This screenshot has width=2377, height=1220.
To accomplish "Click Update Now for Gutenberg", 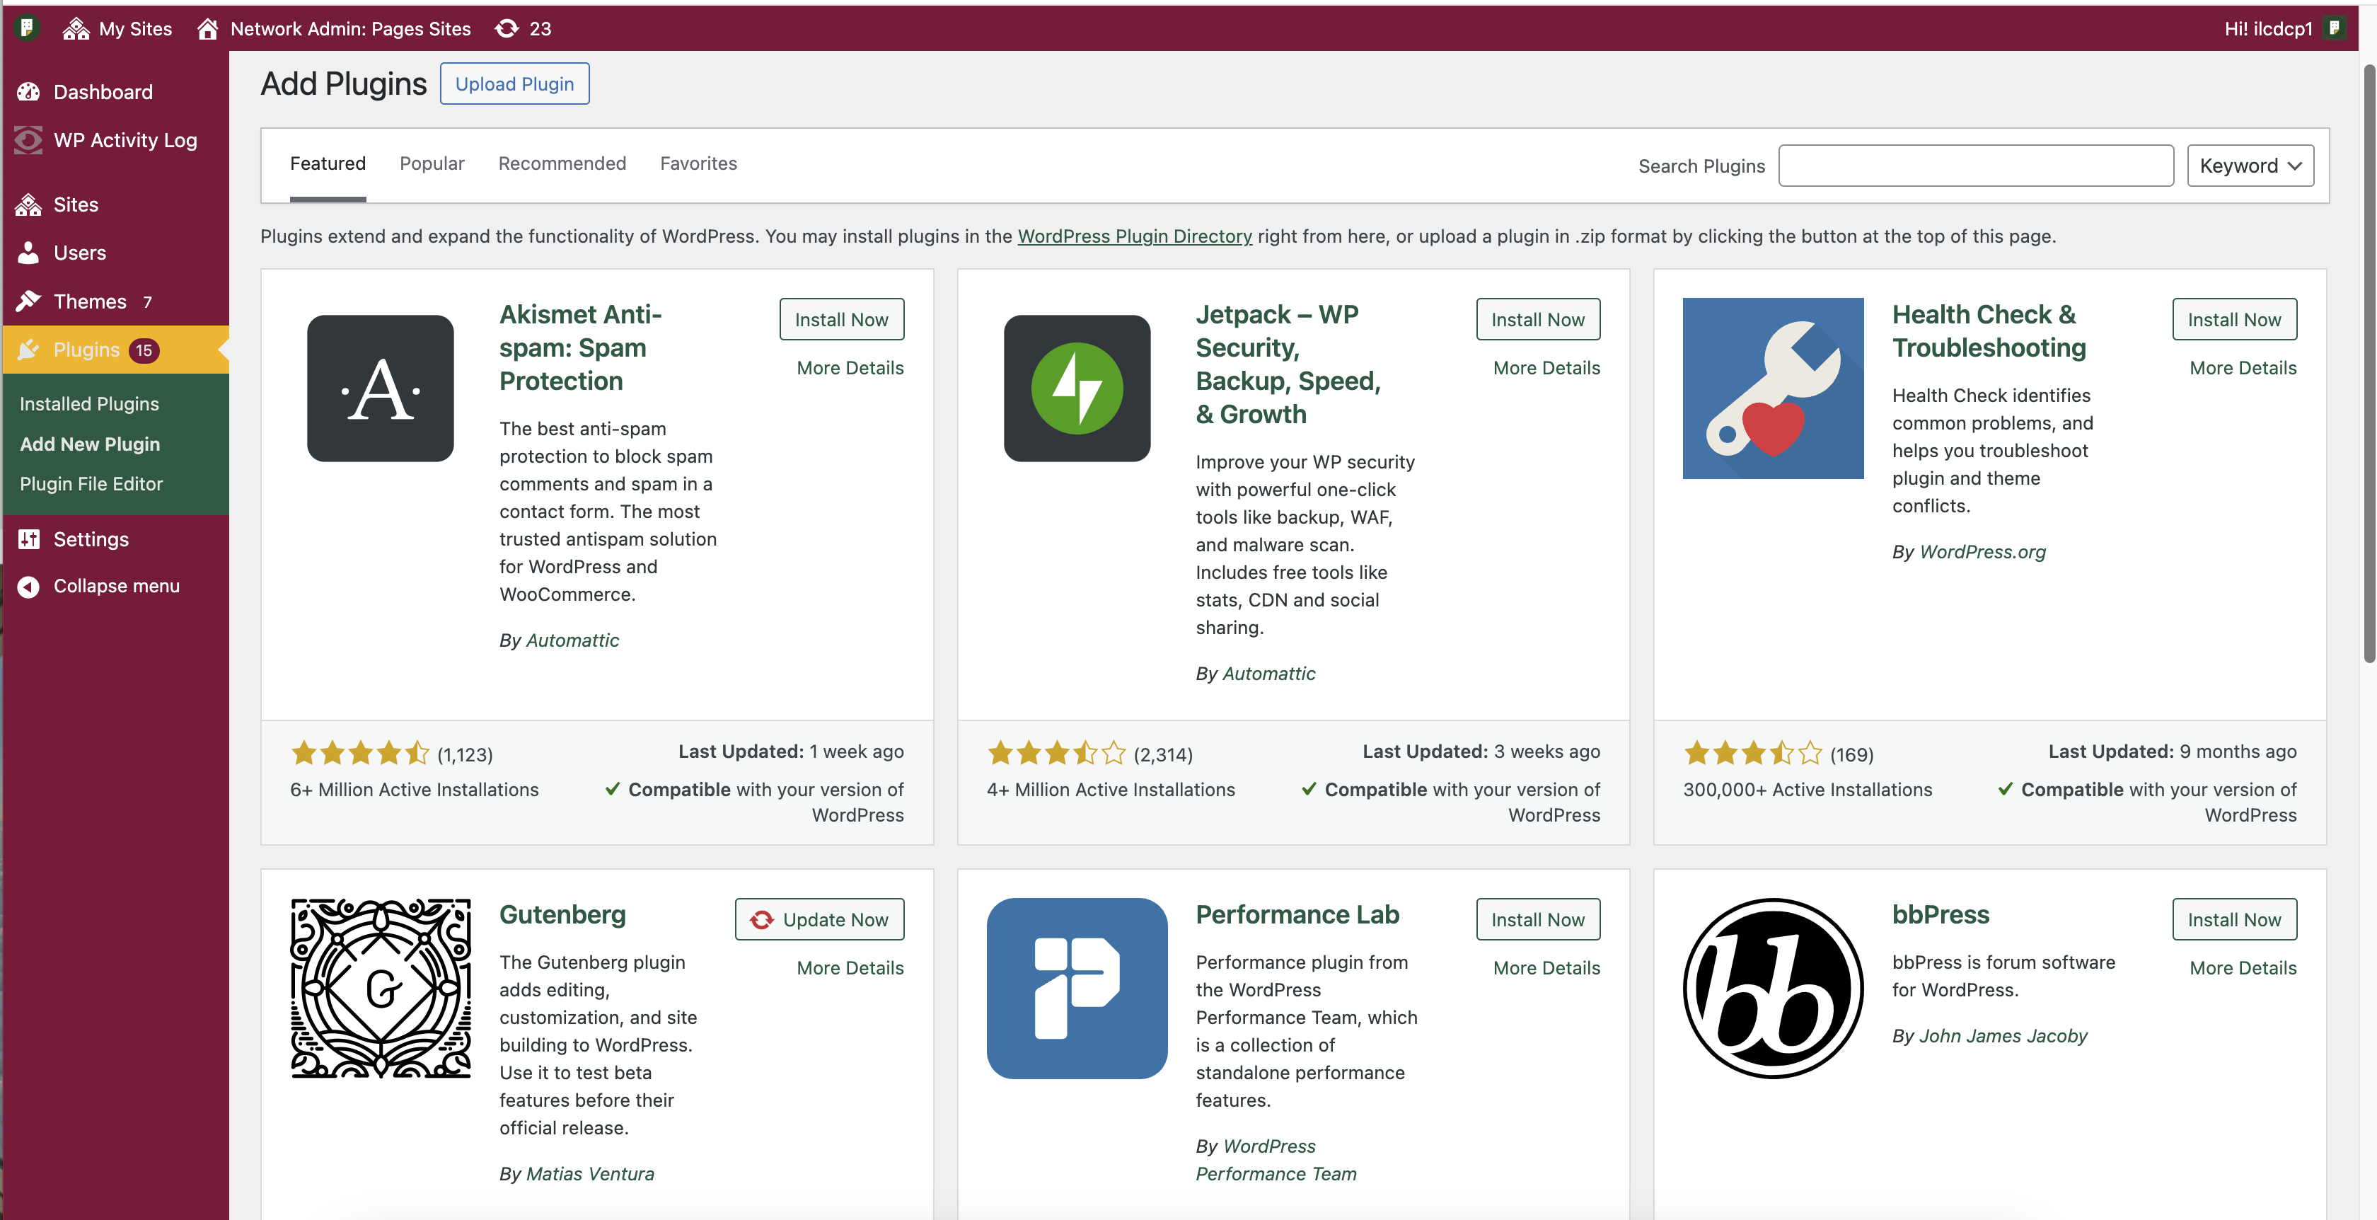I will [819, 919].
